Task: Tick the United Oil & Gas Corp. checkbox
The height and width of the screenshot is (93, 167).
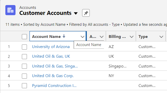Action: pyautogui.click(x=24, y=76)
